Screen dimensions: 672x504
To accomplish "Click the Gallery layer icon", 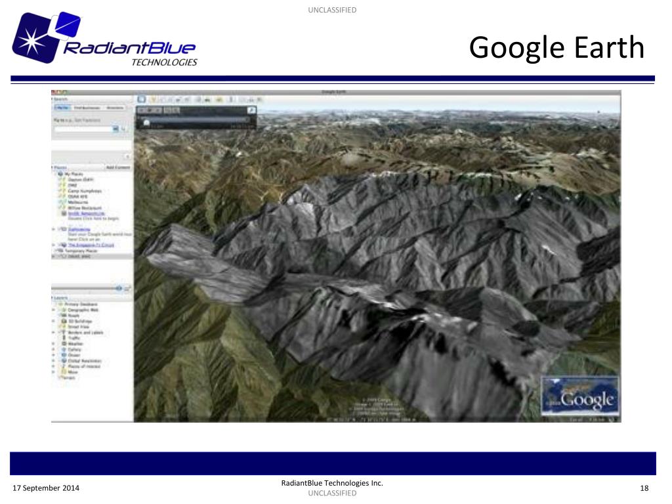I will click(64, 349).
